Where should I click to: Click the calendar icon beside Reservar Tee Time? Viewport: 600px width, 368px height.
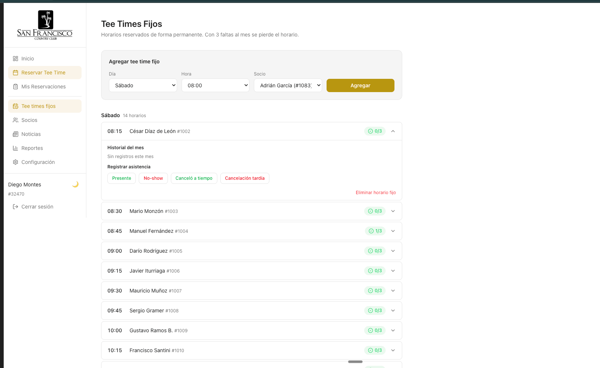click(x=15, y=73)
